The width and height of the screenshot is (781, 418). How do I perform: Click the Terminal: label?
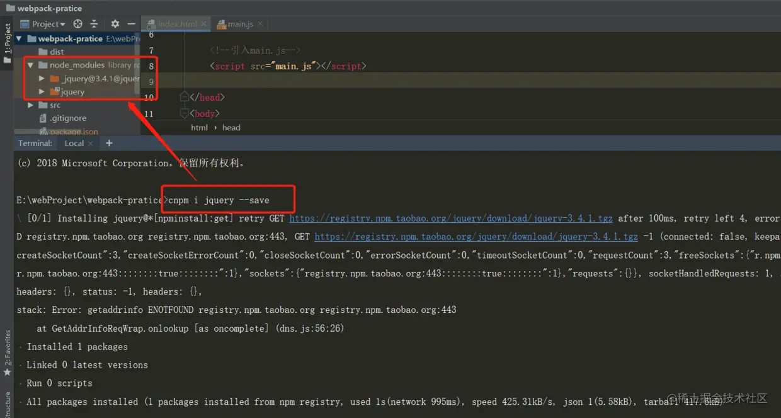point(35,144)
